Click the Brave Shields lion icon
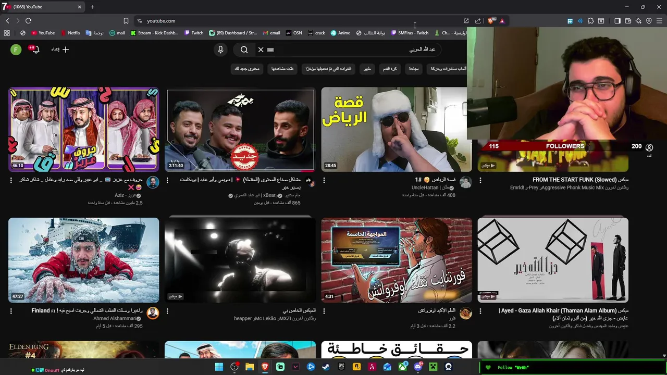This screenshot has height=375, width=667. click(491, 21)
